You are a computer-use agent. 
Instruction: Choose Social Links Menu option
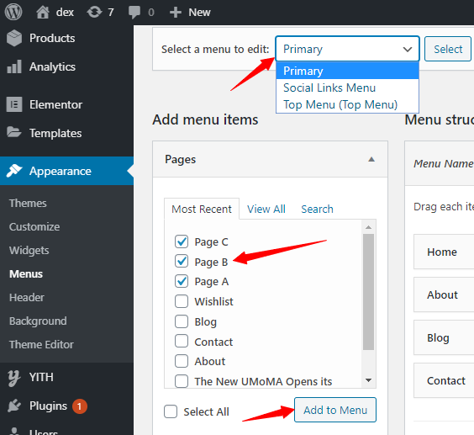(347, 88)
